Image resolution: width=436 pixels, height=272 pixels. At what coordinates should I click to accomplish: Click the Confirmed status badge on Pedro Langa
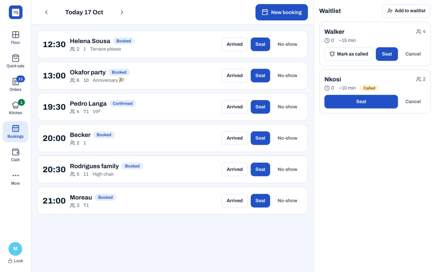[123, 104]
